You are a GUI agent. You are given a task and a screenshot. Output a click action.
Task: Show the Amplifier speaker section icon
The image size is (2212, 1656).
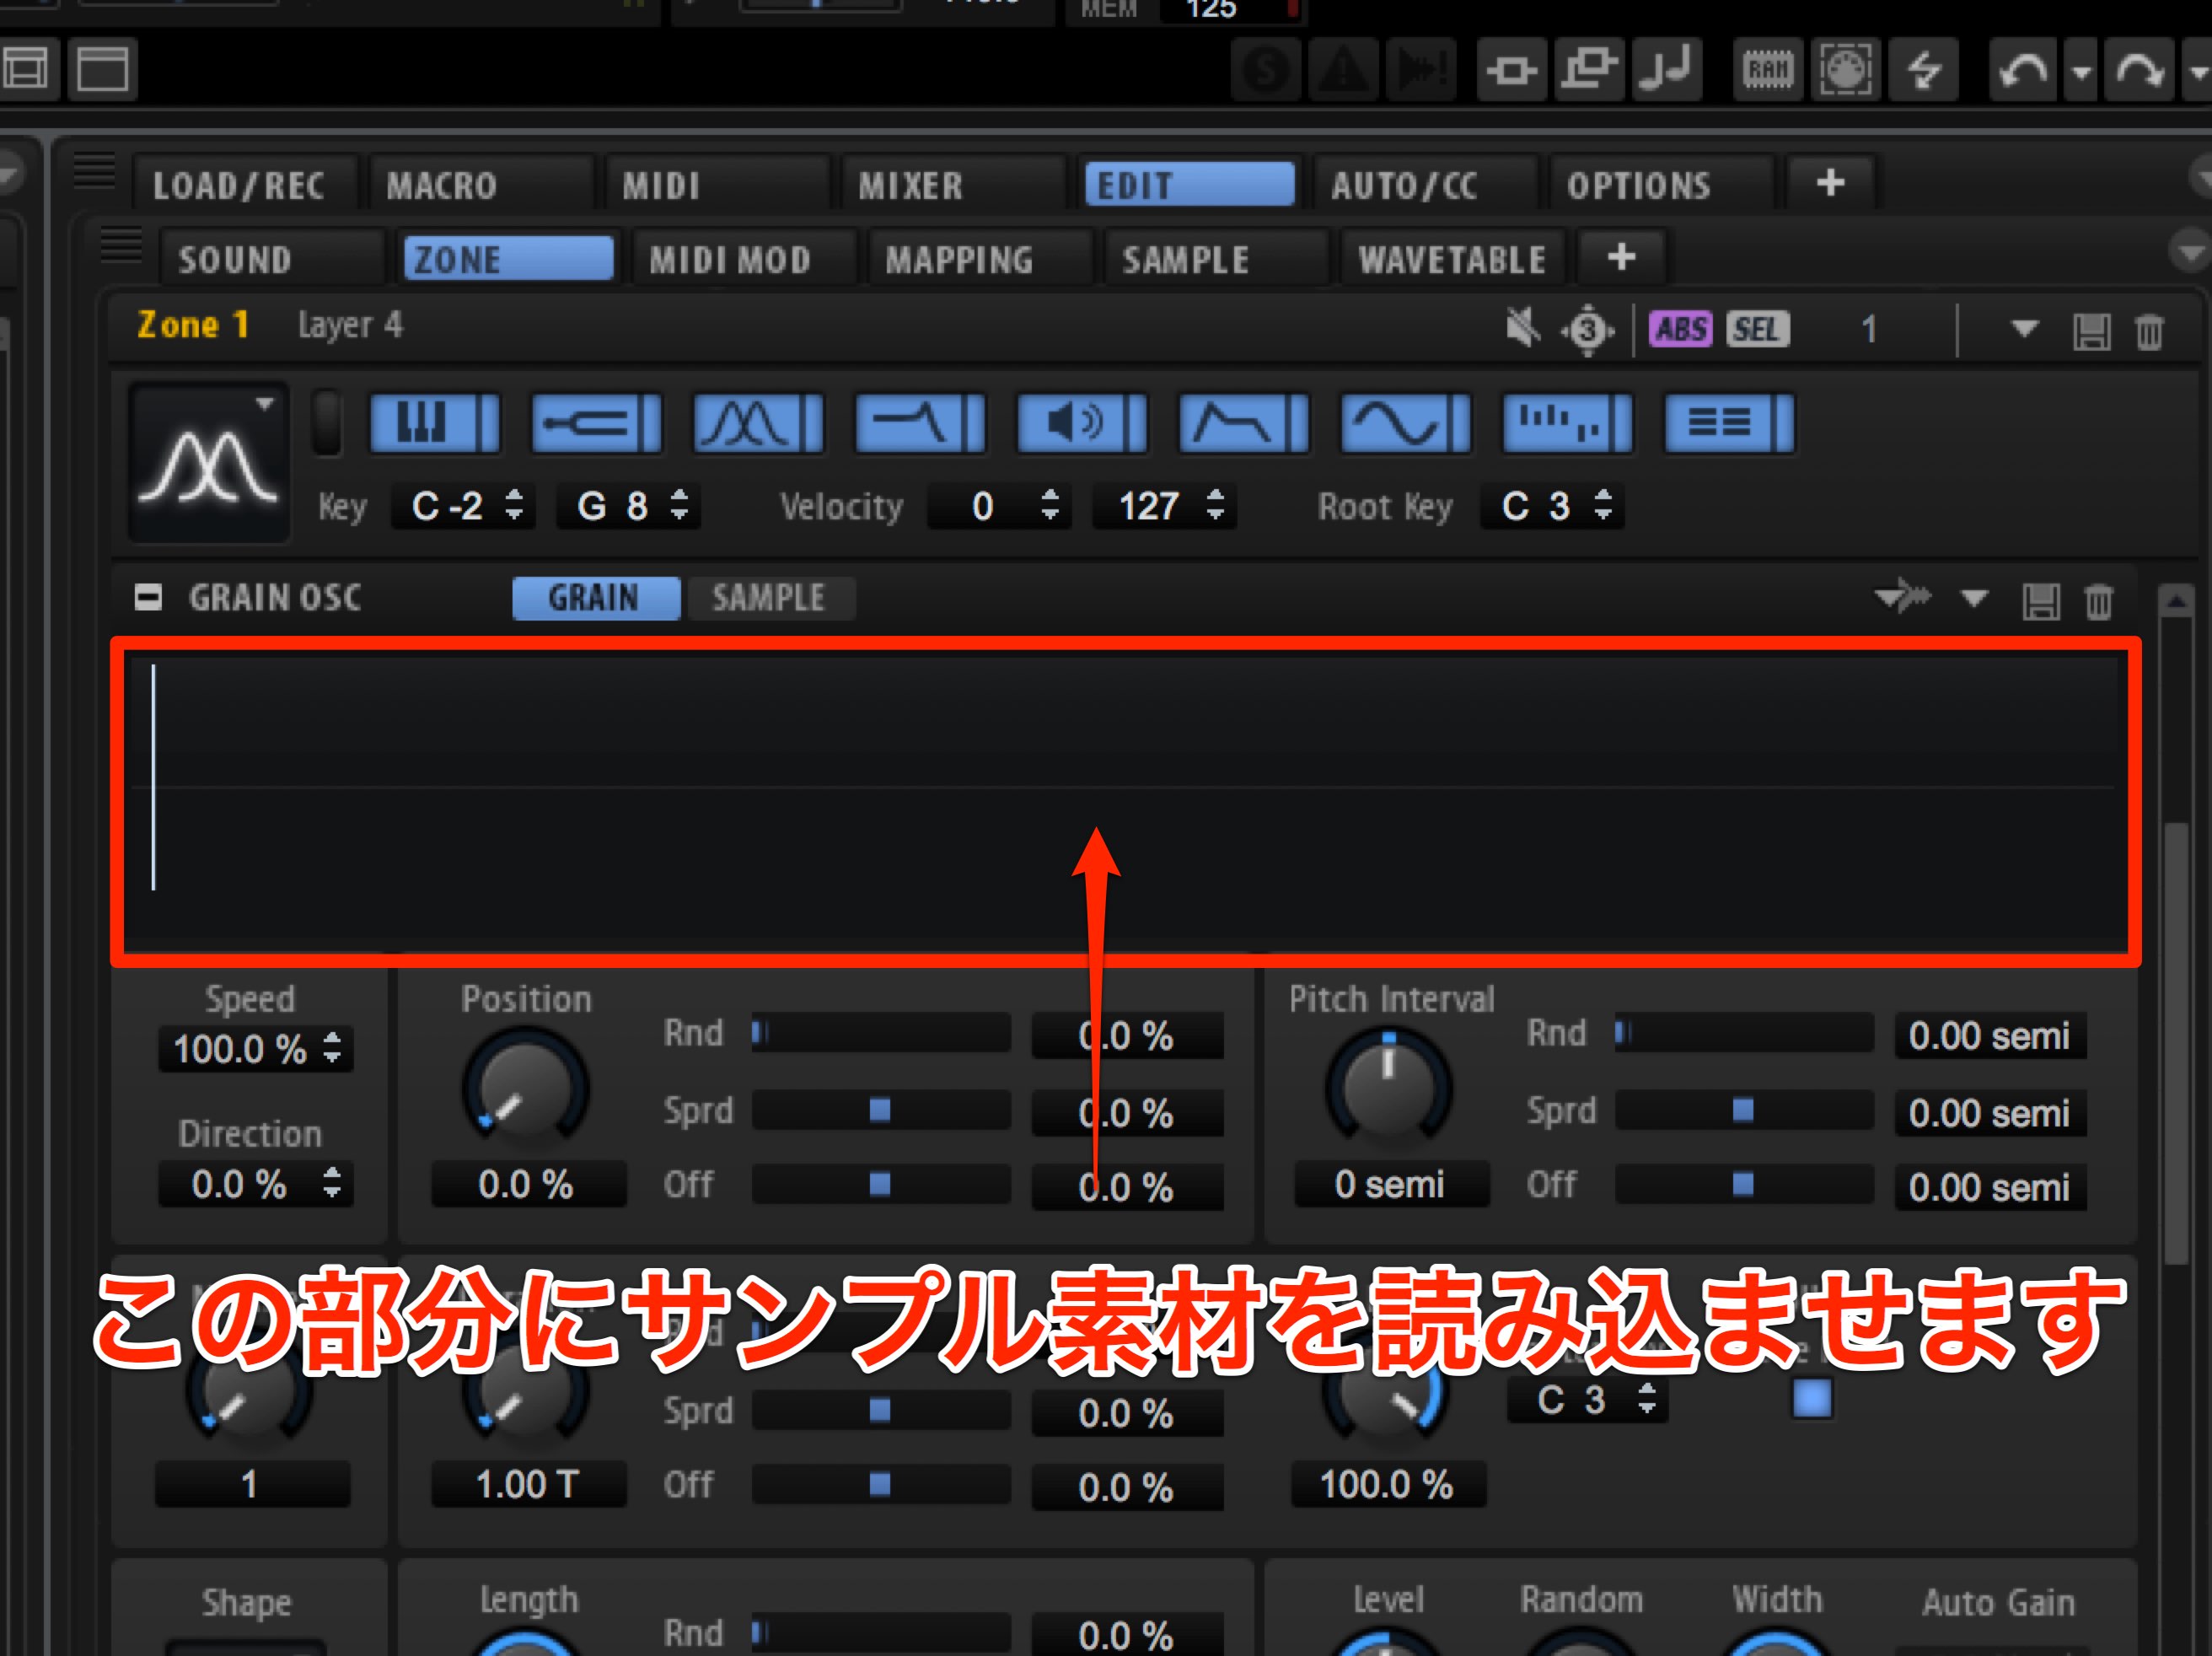1082,423
